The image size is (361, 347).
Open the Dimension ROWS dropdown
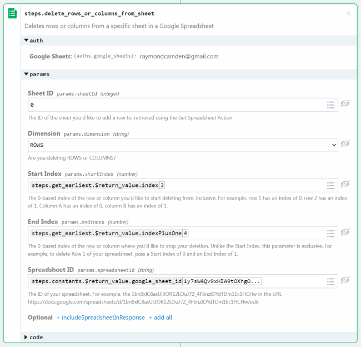[182, 145]
